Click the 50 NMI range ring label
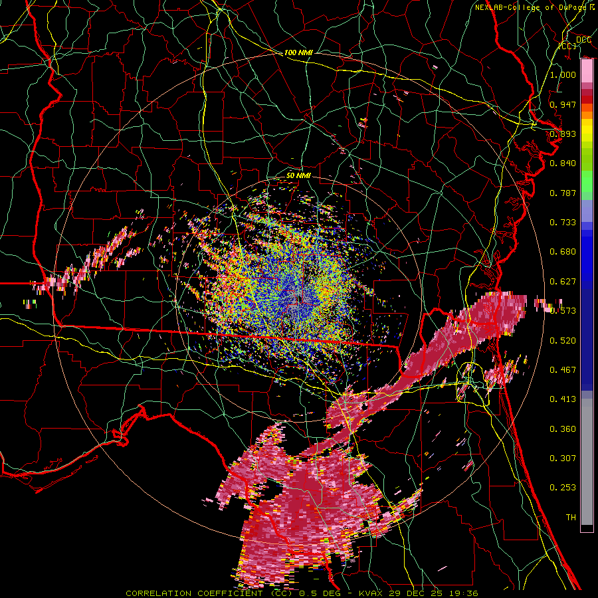 coord(298,176)
